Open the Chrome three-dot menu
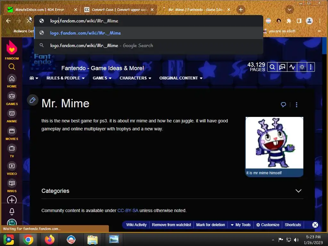The width and height of the screenshot is (328, 246). (320, 21)
